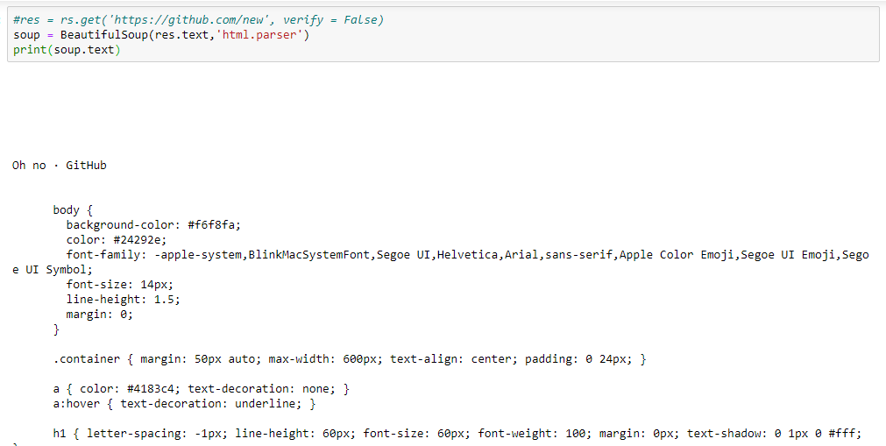Click the 'body {' output line

(73, 209)
